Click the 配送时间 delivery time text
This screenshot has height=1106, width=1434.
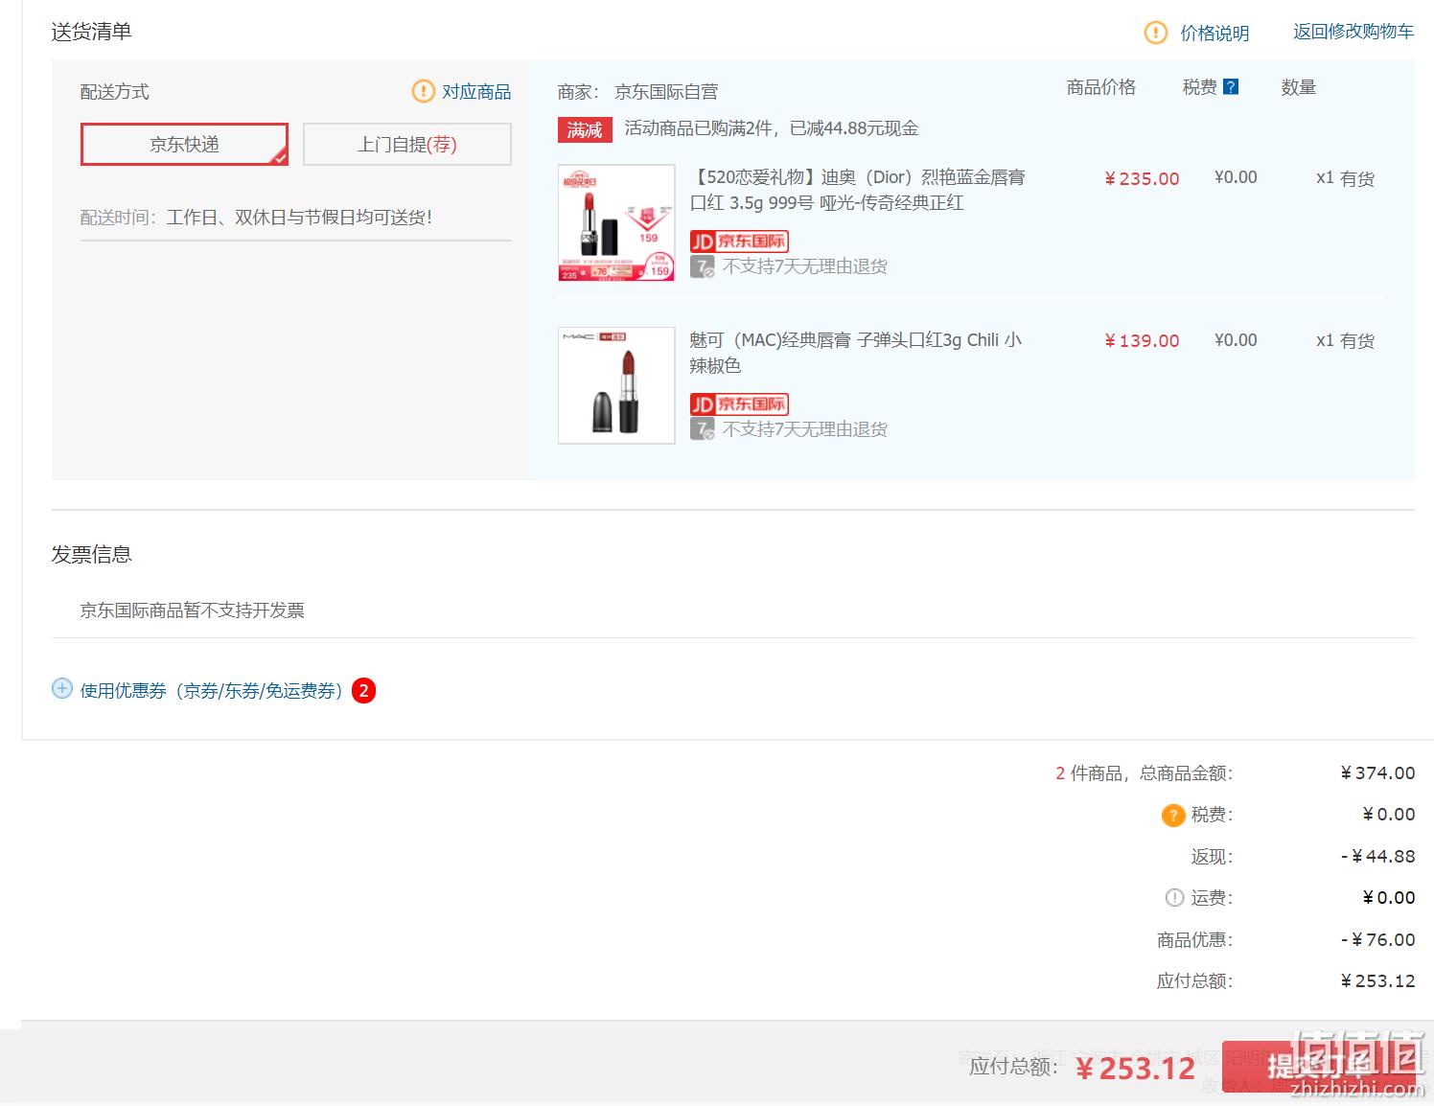pos(256,218)
